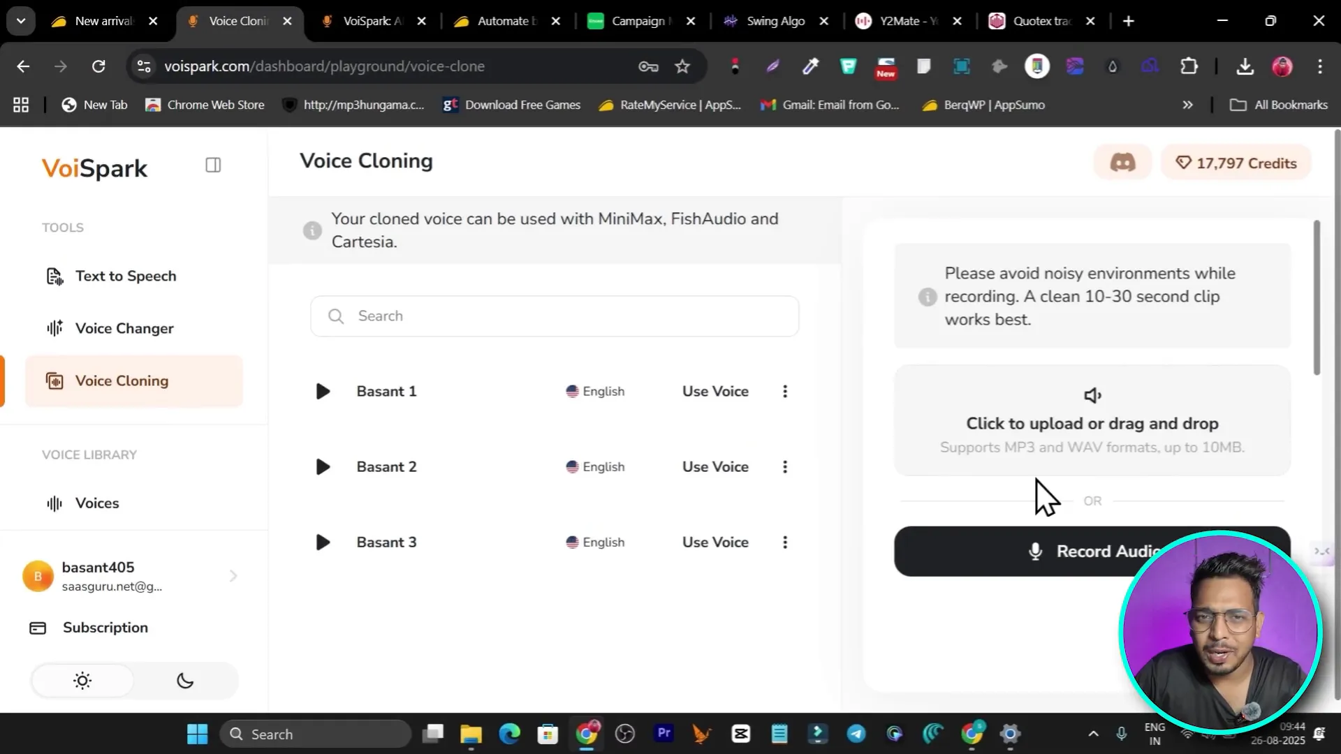Open Chrome extensions puzzle icon
This screenshot has height=754, width=1341.
pyautogui.click(x=1189, y=66)
